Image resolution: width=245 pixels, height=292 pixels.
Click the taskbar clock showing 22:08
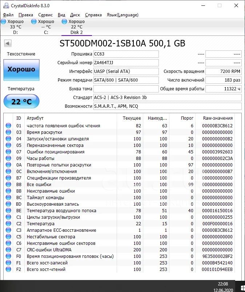[223, 284]
